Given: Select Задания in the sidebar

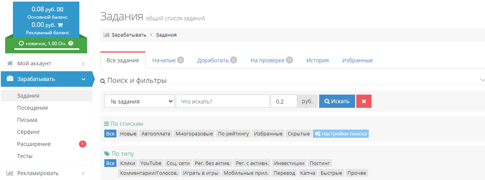Looking at the screenshot, I should [46, 96].
